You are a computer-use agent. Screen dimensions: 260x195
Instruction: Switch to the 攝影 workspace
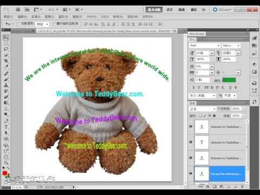(x=194, y=10)
